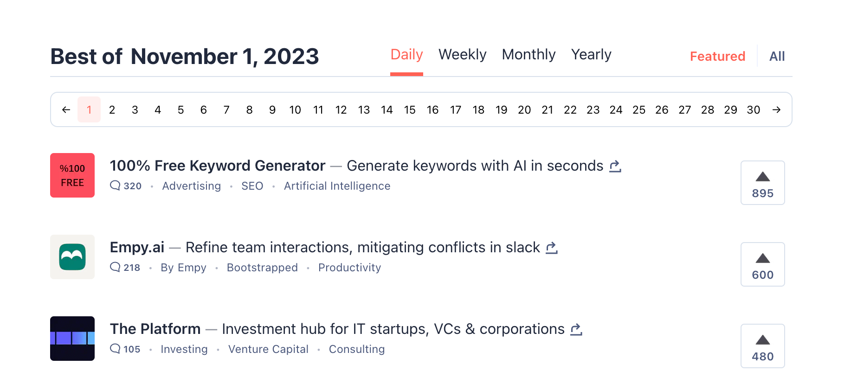Screen dimensions: 851x384
Task: Switch to the Monthly tab
Action: point(529,55)
